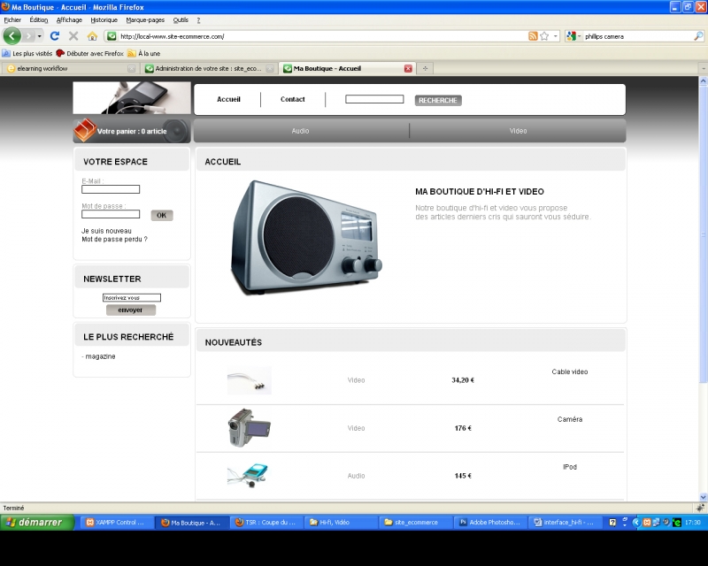708x566 pixels.
Task: Click the stop loading X icon
Action: point(73,36)
